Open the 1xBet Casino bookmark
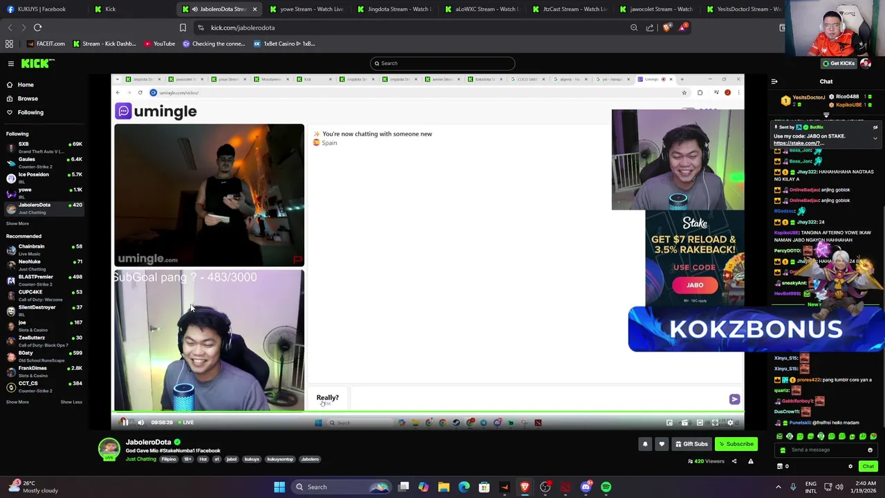This screenshot has width=885, height=498. pyautogui.click(x=284, y=44)
